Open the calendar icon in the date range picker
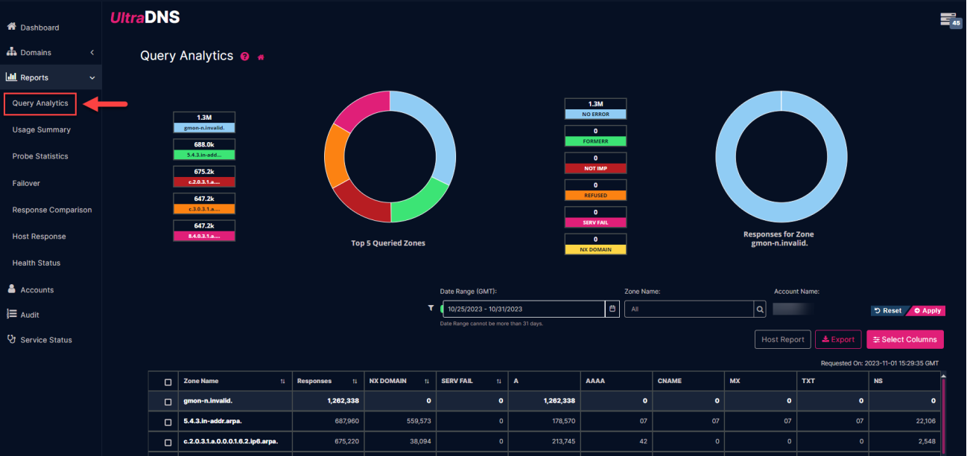 click(x=612, y=308)
